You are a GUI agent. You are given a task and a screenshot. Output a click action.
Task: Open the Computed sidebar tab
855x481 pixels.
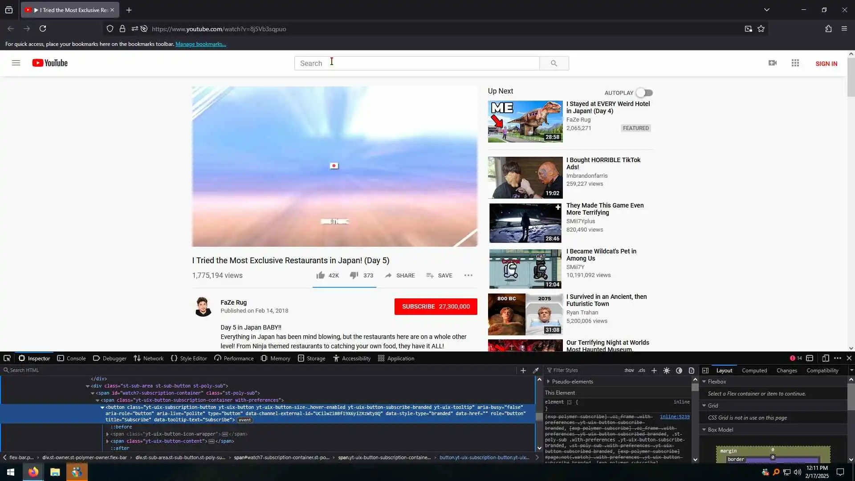[x=754, y=371]
